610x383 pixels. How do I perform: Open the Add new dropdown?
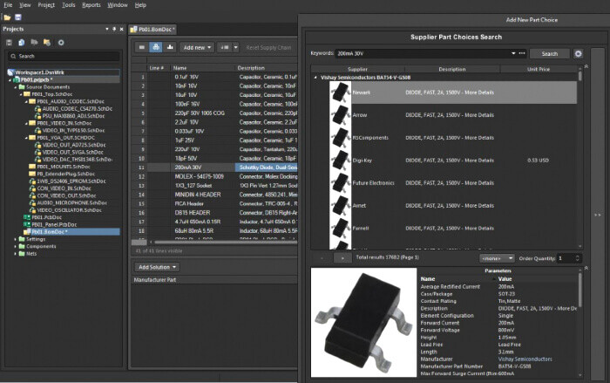(197, 47)
